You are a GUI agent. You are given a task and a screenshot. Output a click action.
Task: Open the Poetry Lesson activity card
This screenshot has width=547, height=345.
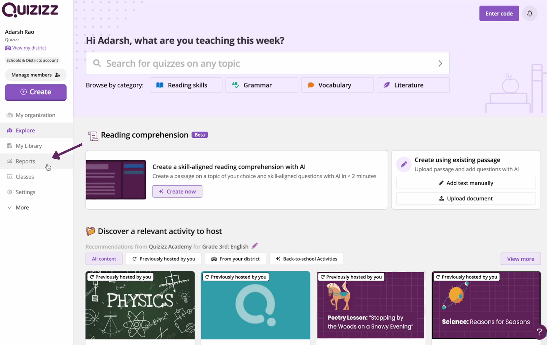(x=371, y=305)
